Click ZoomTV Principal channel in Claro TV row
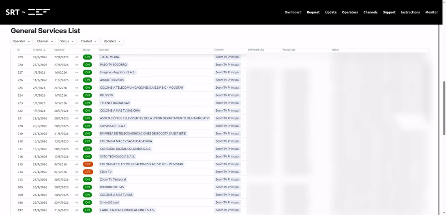Viewport: 446px width, 215px height. pos(227,172)
